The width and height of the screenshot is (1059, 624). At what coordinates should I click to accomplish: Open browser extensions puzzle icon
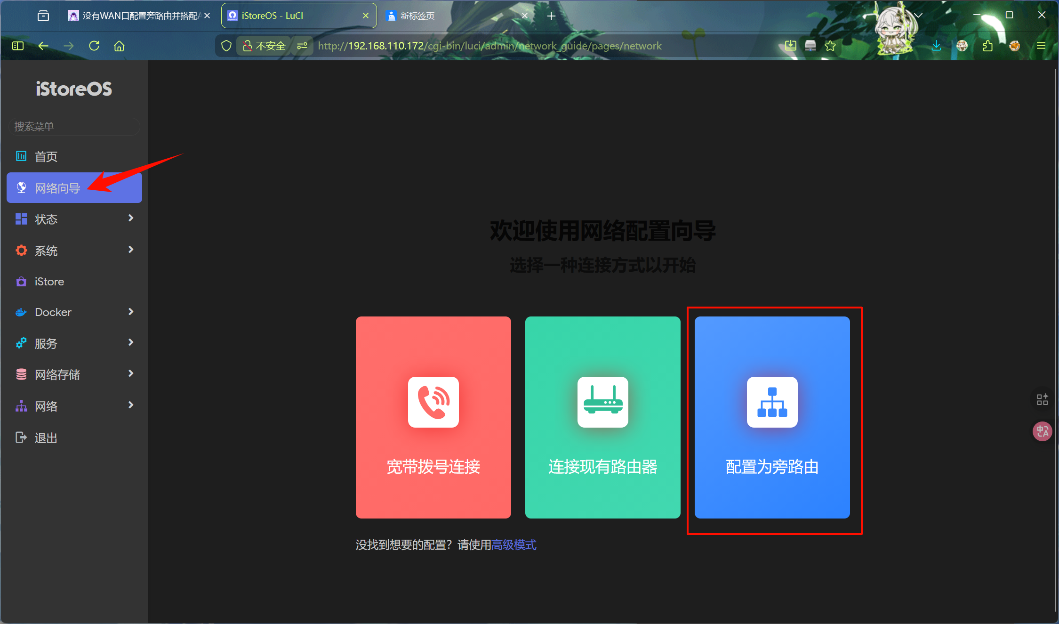[987, 46]
